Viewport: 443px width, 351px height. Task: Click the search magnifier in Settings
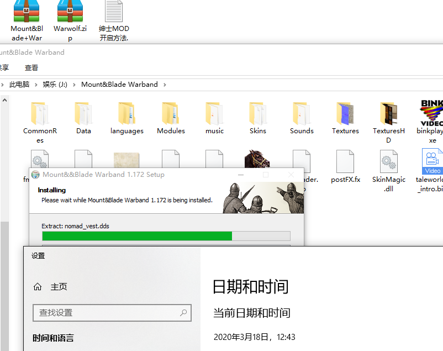[x=183, y=312]
